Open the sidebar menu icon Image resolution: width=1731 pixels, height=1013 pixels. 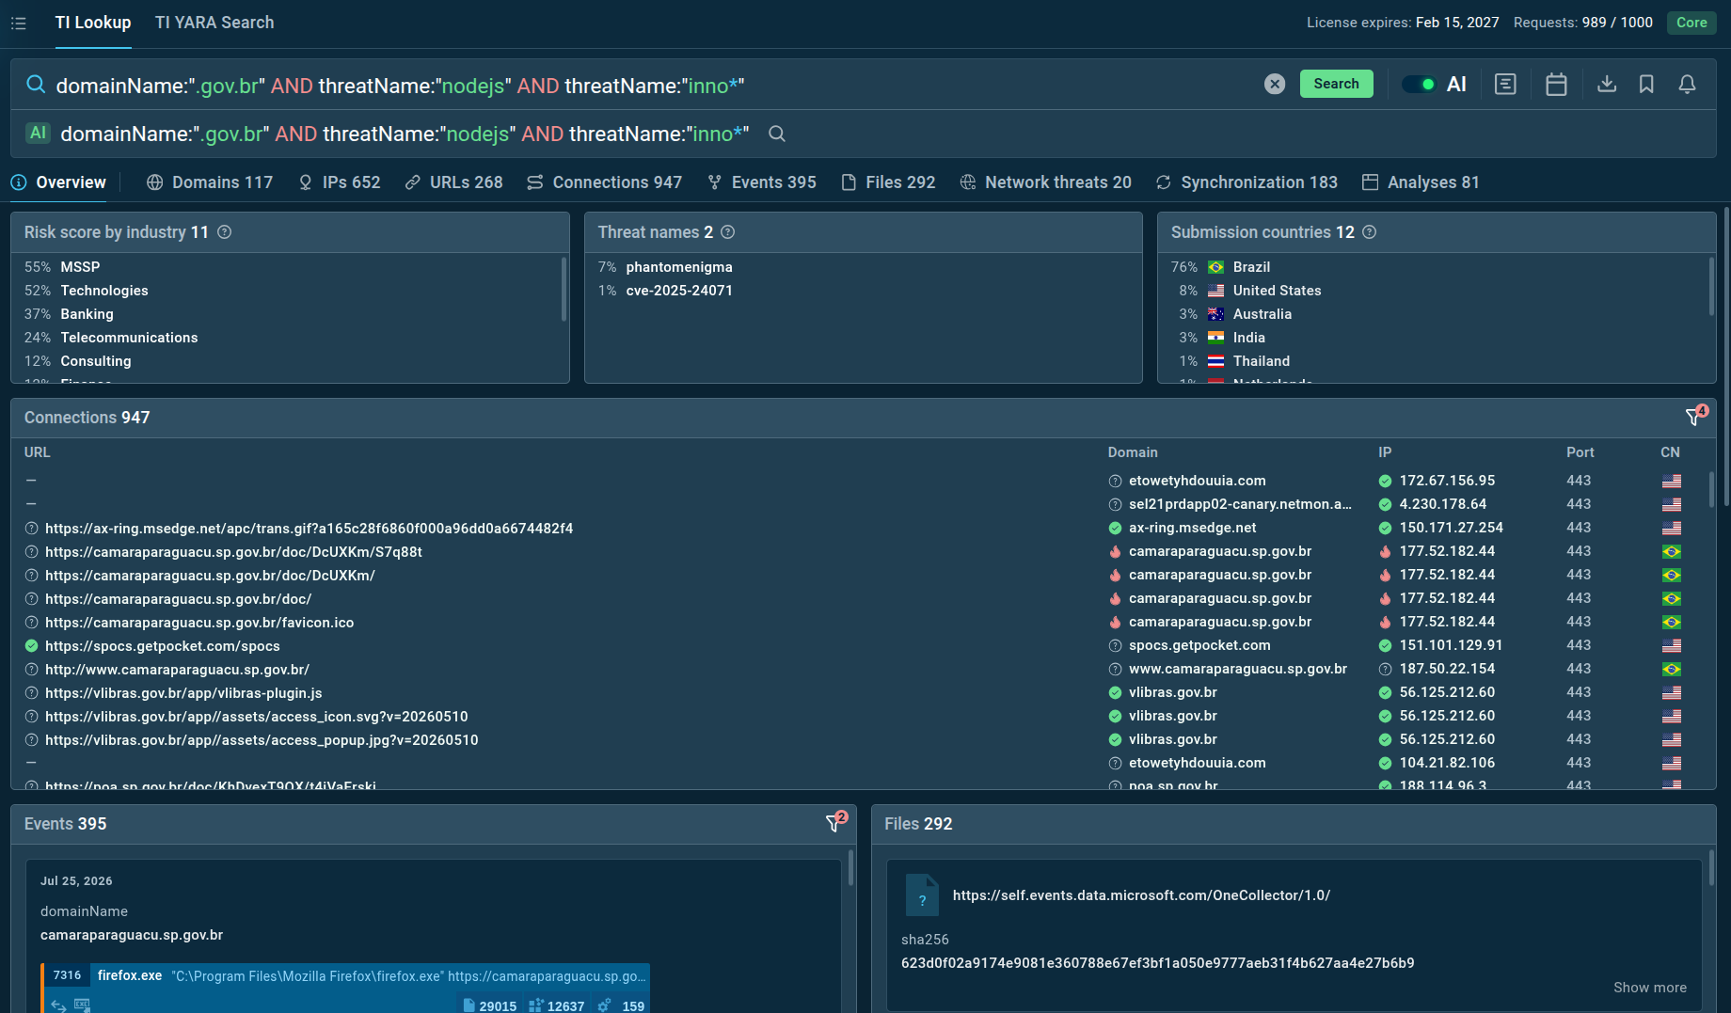click(18, 23)
